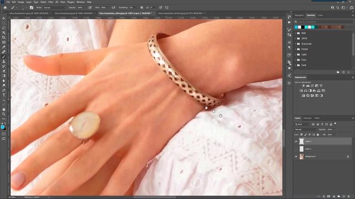Add layer mask from Layers panel bottom
The height and width of the screenshot is (199, 355).
click(329, 197)
